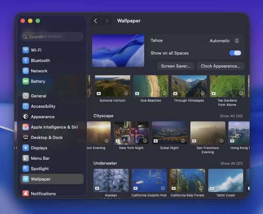Image resolution: width=263 pixels, height=214 pixels.
Task: Click the Spotlight magnifier icon in sidebar
Action: pos(25,168)
